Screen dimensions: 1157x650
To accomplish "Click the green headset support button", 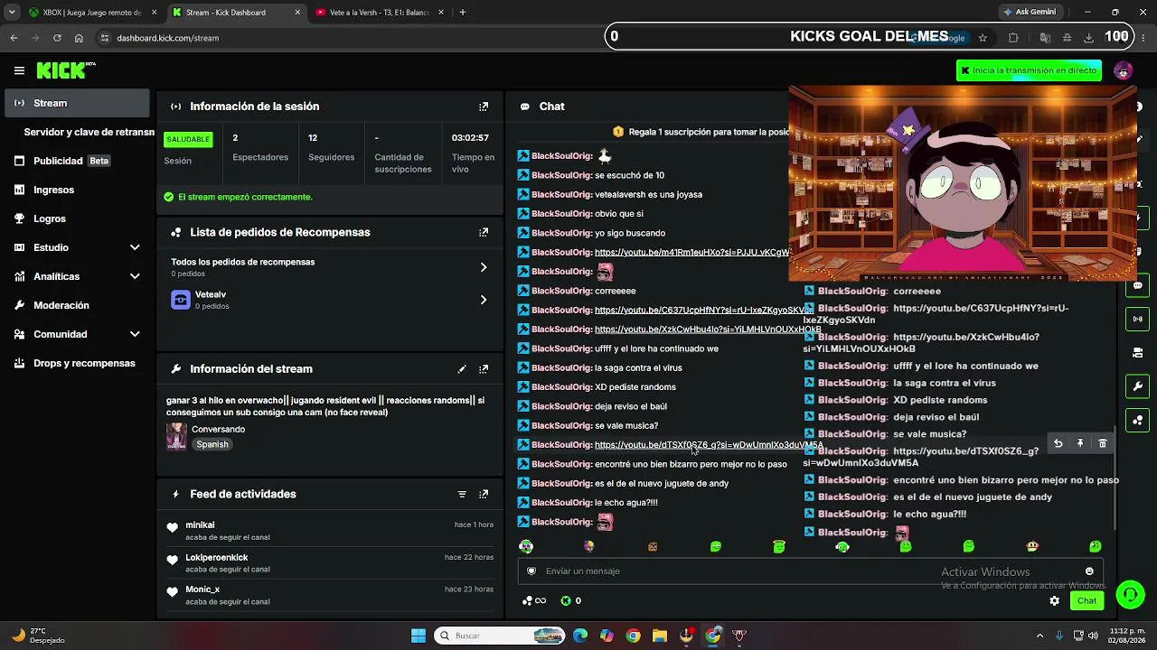I will [x=1130, y=594].
